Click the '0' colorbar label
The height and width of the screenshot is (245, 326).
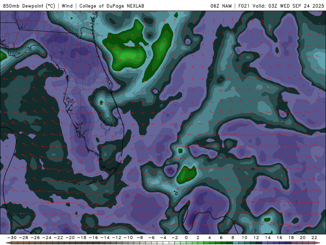tap(186, 238)
